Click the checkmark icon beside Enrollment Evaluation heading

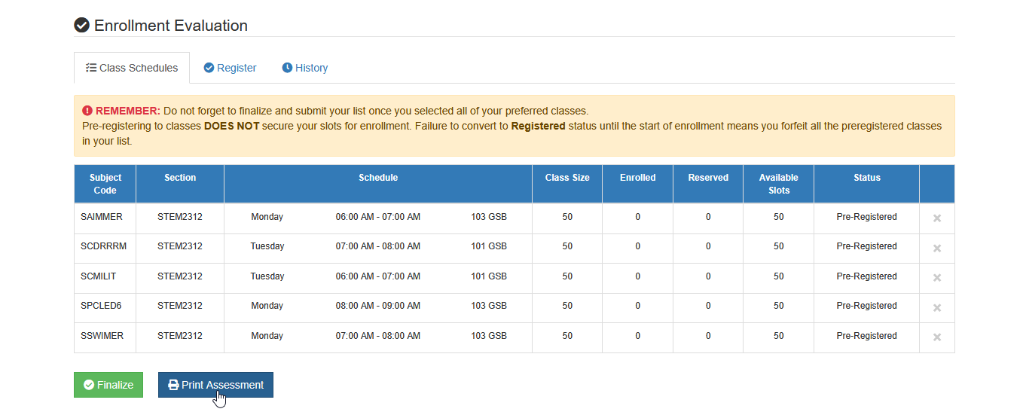tap(81, 25)
